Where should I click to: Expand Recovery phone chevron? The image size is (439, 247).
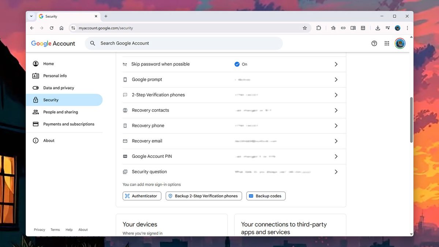pyautogui.click(x=336, y=126)
